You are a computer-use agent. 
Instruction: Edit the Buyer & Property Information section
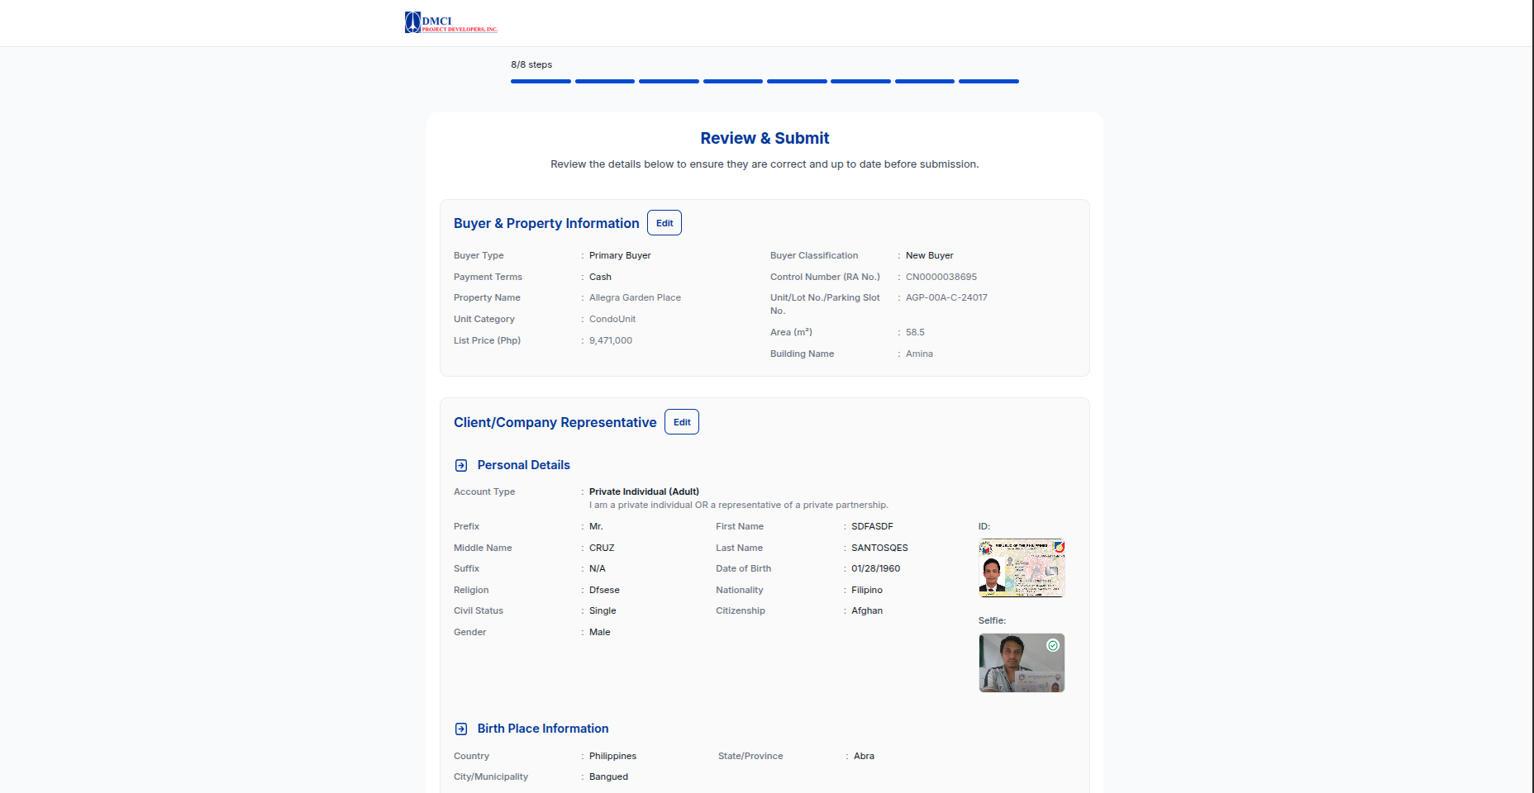(665, 223)
